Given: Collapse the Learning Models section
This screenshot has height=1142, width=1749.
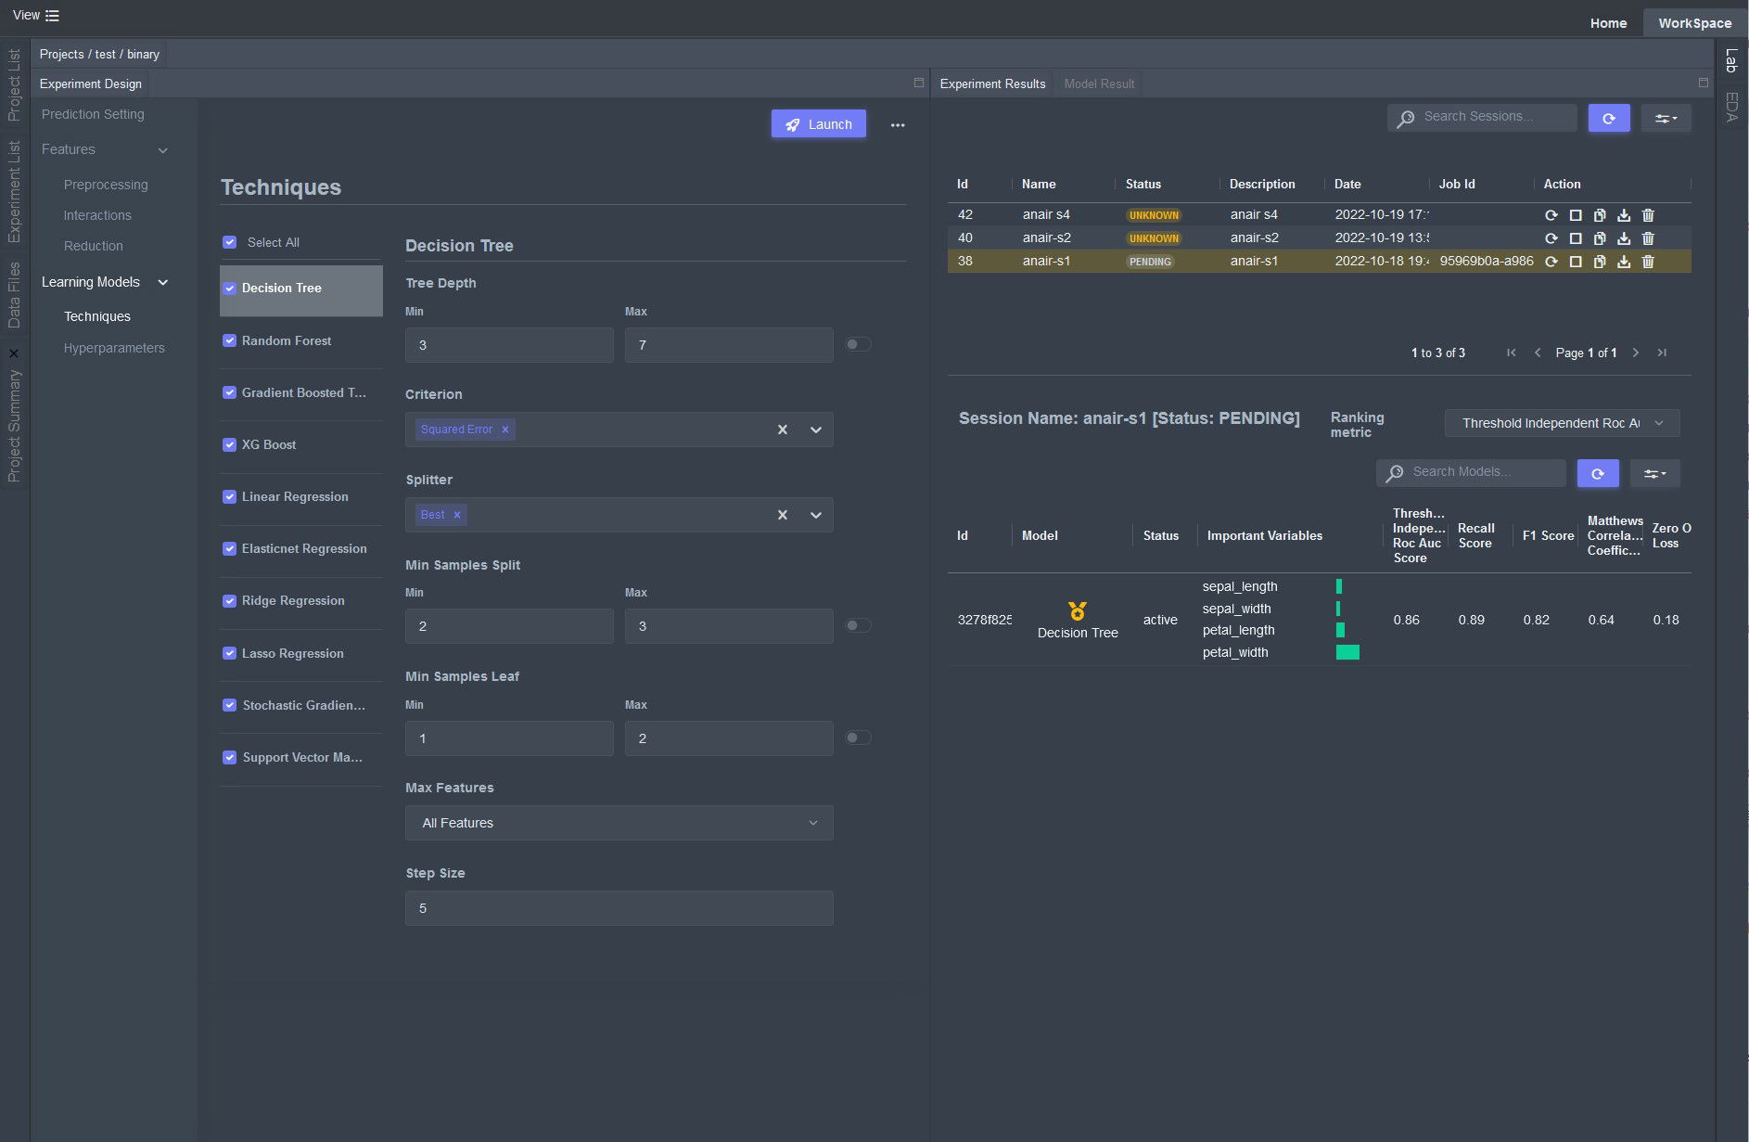Looking at the screenshot, I should [163, 282].
